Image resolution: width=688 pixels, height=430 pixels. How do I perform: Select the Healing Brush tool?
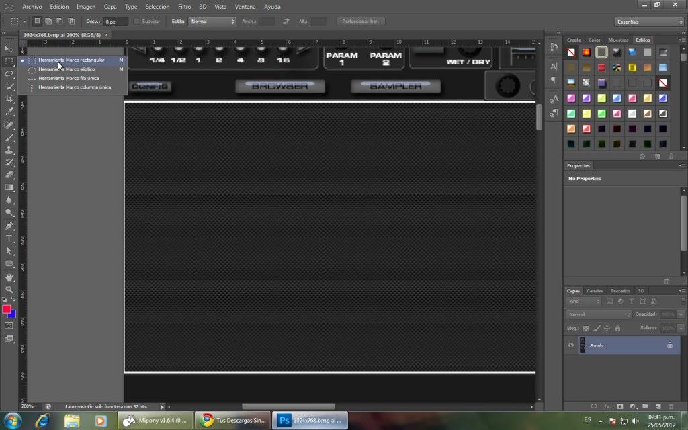tap(9, 125)
